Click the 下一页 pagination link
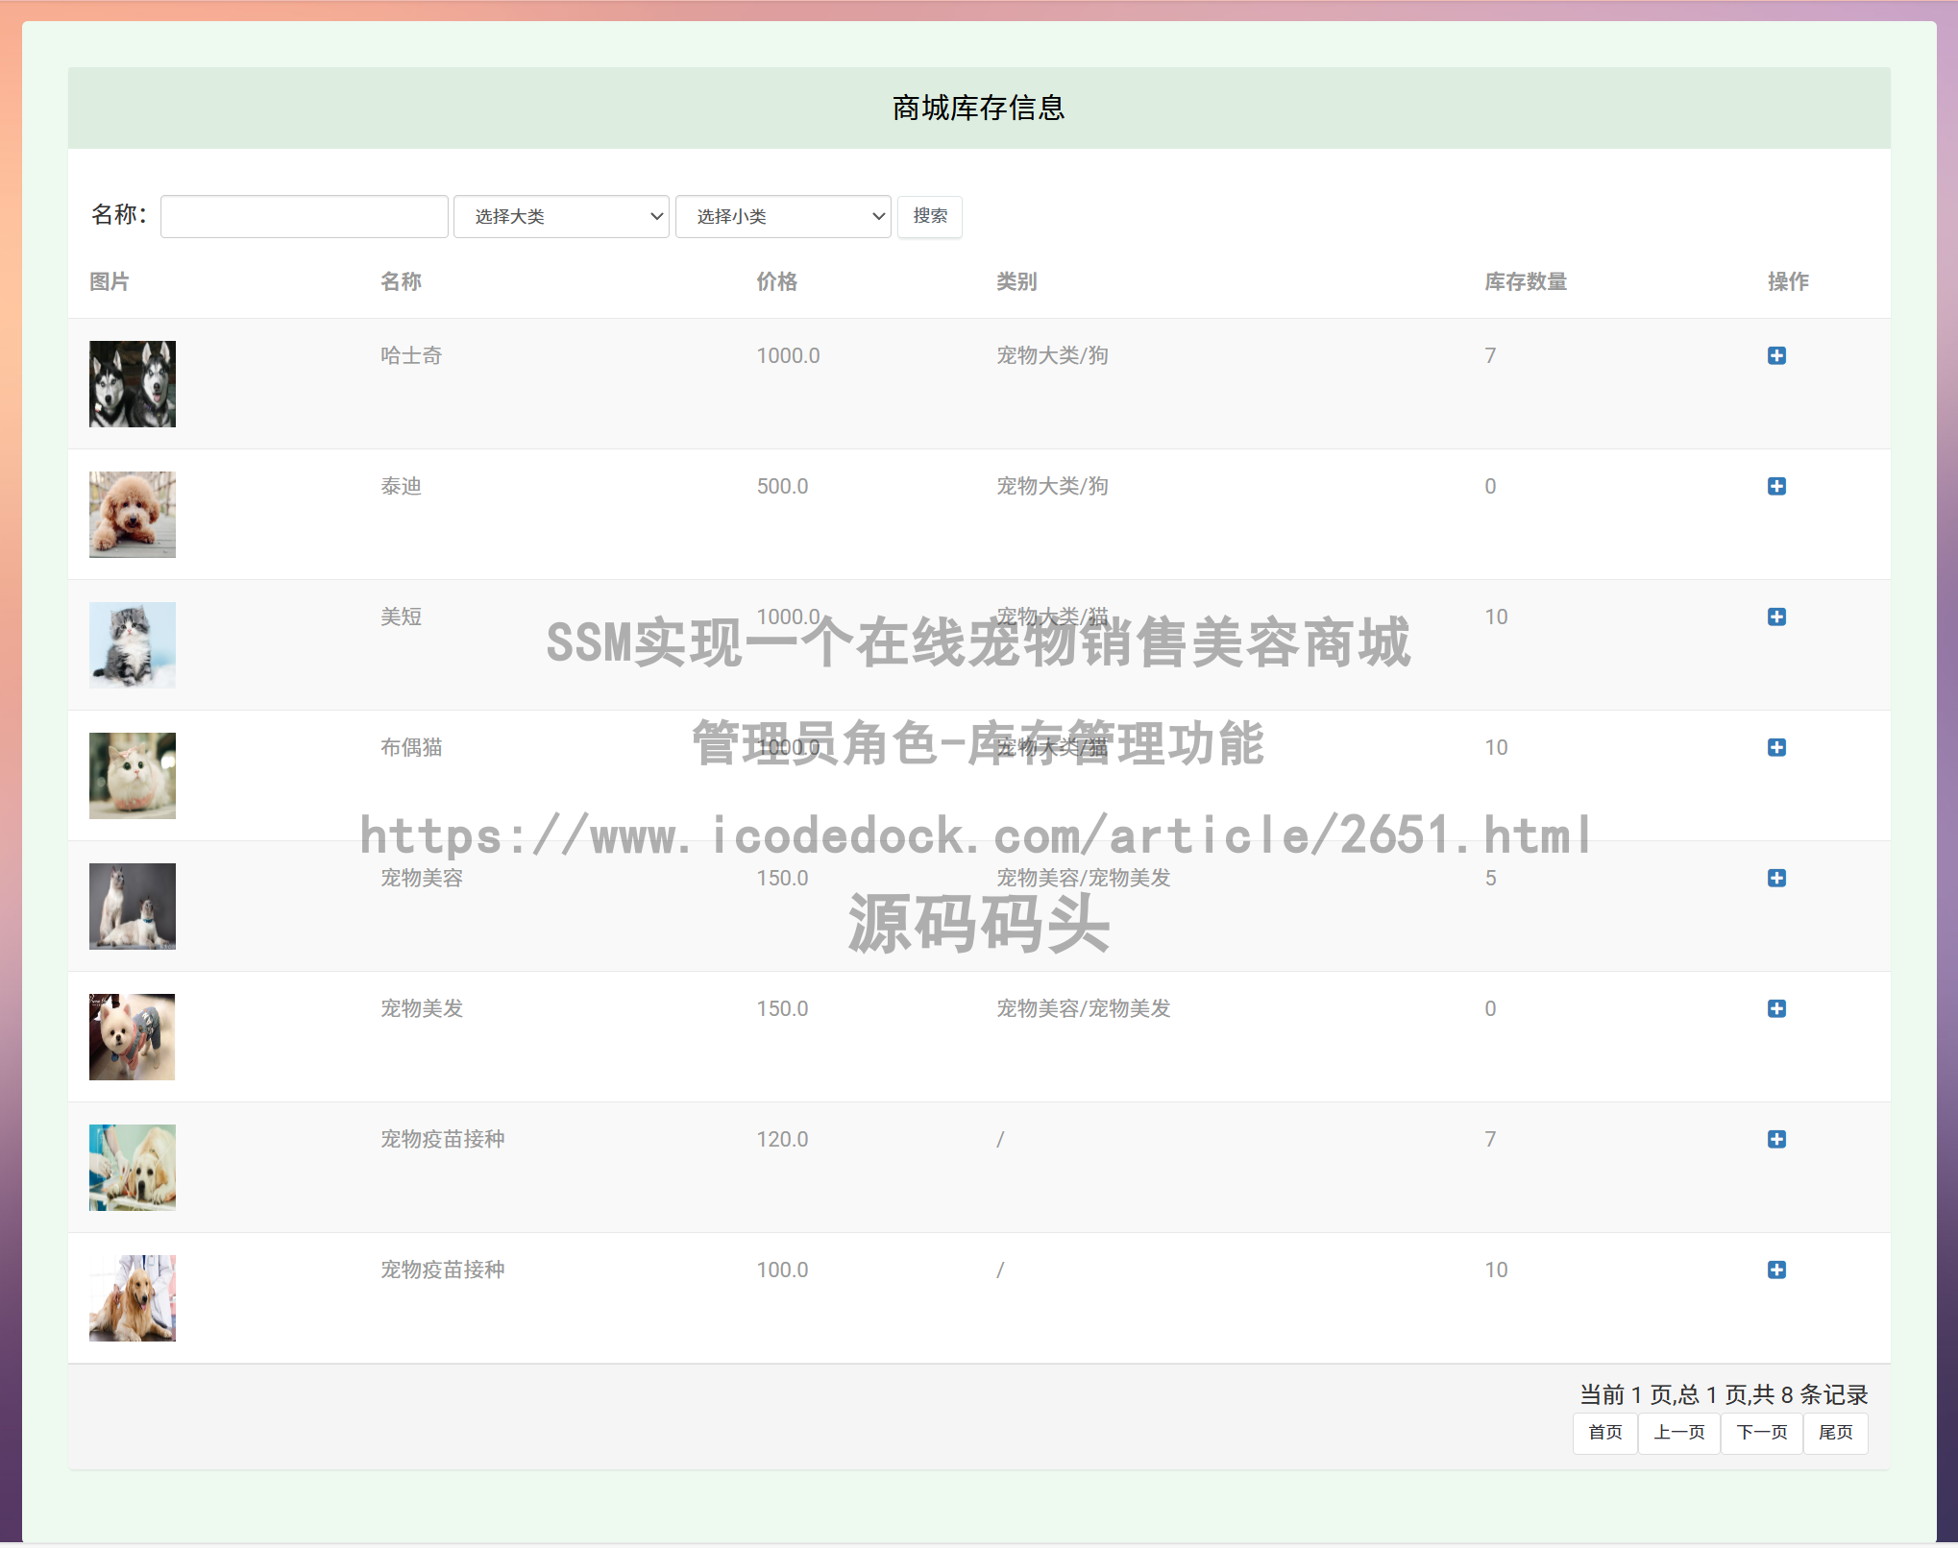 pos(1760,1433)
